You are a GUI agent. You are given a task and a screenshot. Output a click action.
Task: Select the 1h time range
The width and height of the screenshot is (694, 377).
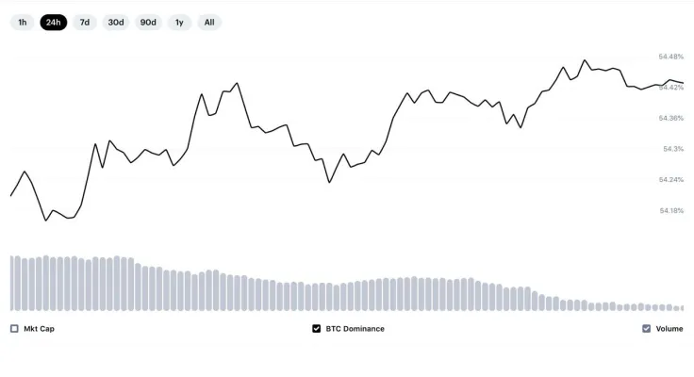[22, 22]
